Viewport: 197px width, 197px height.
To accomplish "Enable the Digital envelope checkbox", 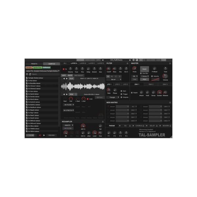I will pyautogui.click(x=132, y=93).
